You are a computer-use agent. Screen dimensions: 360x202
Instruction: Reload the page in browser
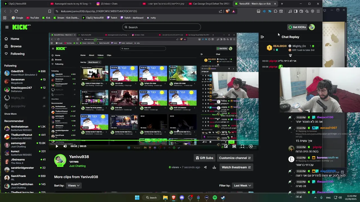[x=16, y=11]
